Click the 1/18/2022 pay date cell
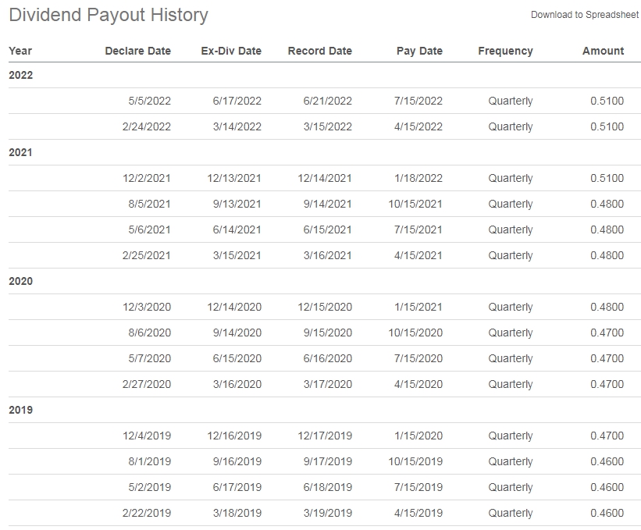This screenshot has width=641, height=530. pyautogui.click(x=418, y=178)
